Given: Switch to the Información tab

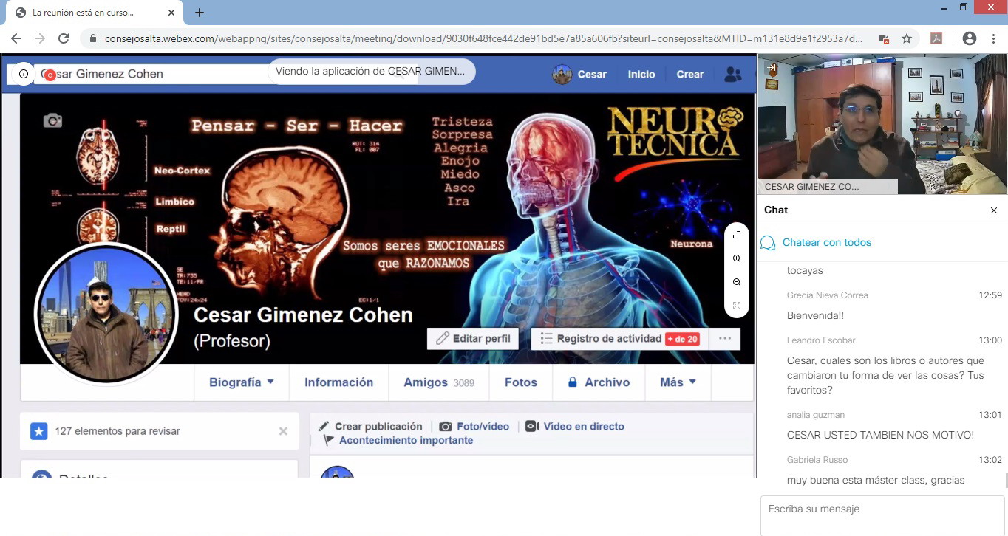Looking at the screenshot, I should [x=339, y=382].
